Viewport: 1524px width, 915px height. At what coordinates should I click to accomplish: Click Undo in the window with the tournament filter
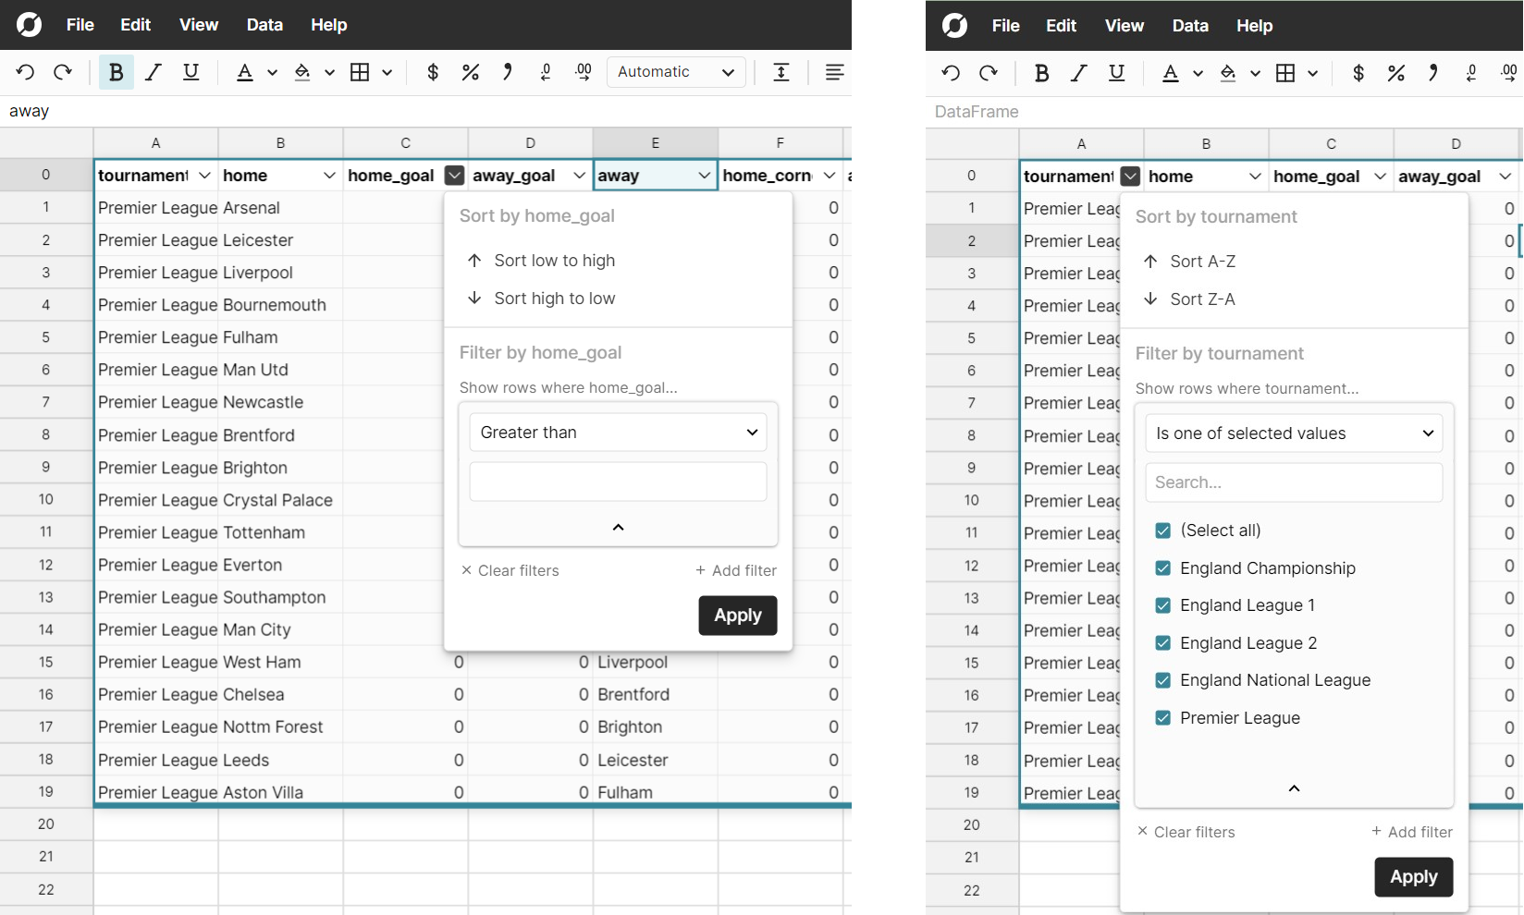click(951, 73)
